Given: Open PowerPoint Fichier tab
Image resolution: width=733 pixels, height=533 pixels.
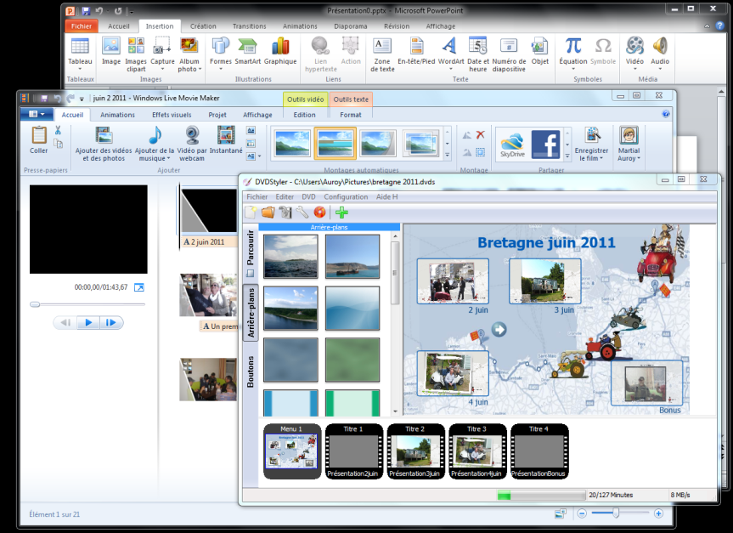Looking at the screenshot, I should (x=82, y=26).
